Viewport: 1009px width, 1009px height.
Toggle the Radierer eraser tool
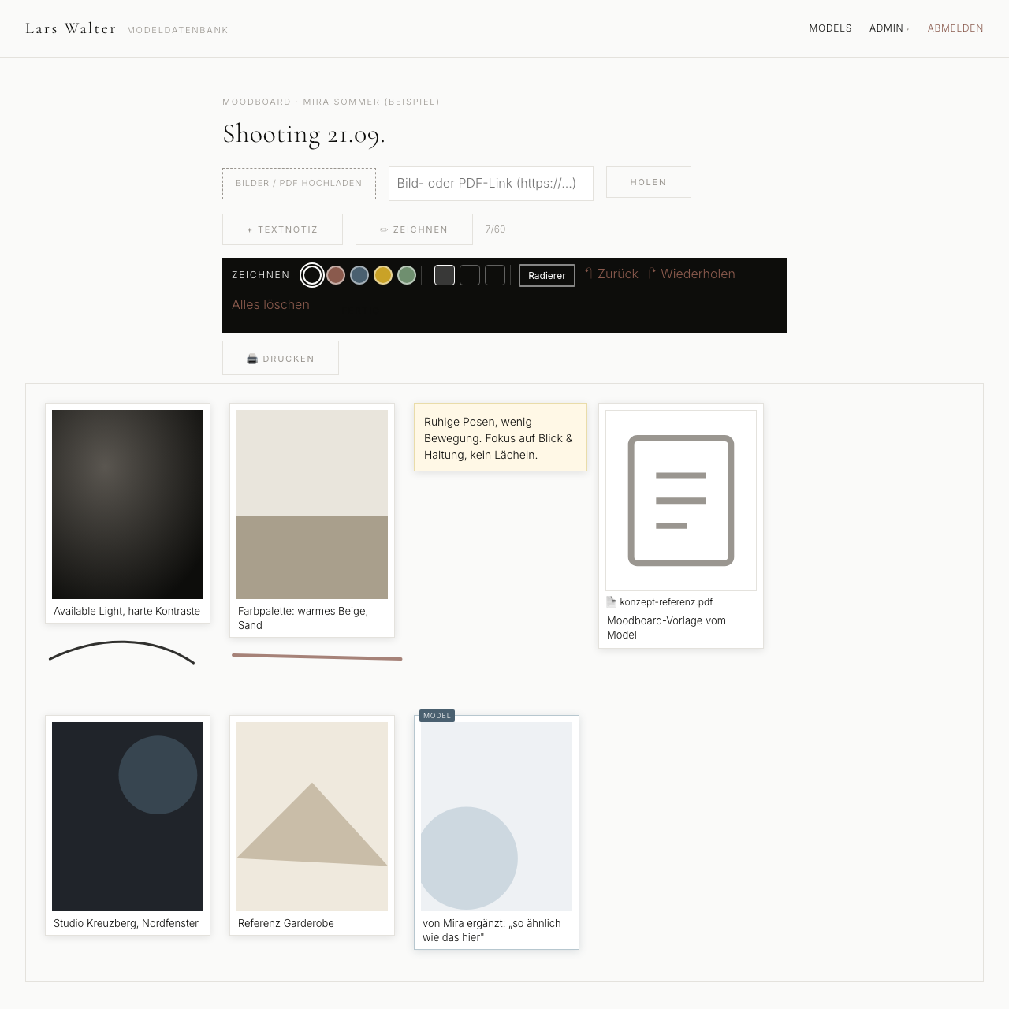547,275
